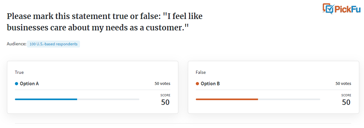Click the orange Option B dot
Screen dimensions: 364x128
pos(197,84)
